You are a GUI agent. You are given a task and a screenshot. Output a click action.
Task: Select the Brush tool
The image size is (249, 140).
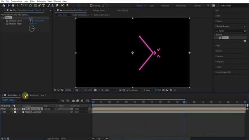pos(49,5)
